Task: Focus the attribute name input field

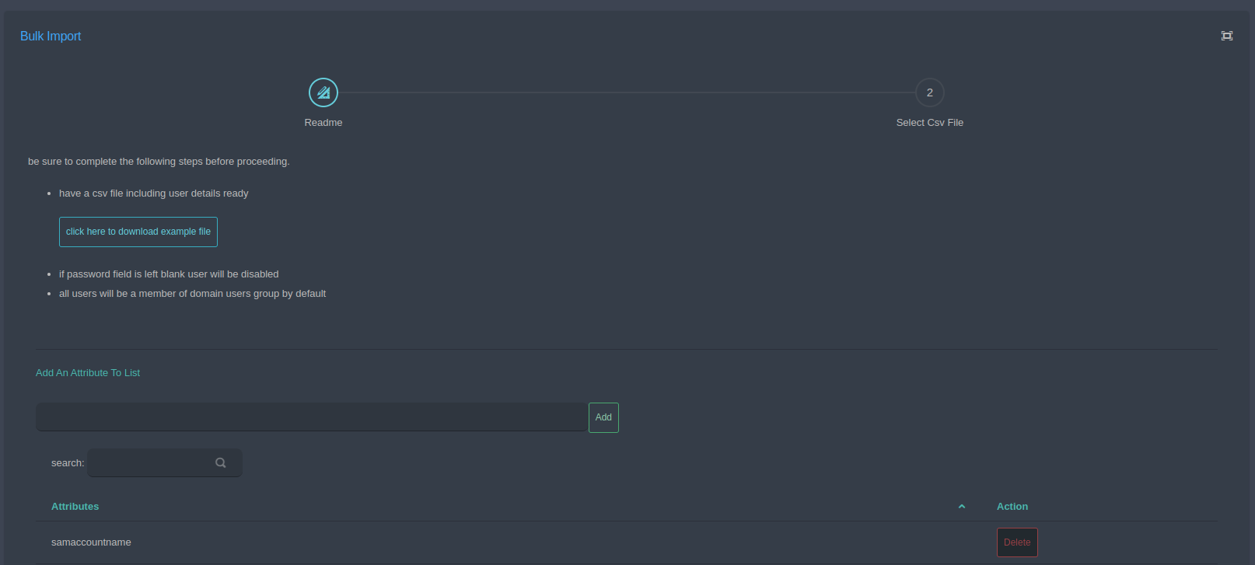Action: click(x=312, y=417)
